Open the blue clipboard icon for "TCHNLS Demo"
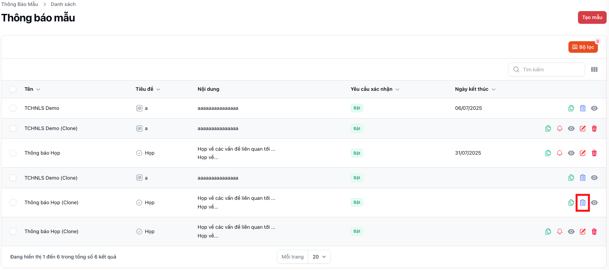 click(x=583, y=108)
